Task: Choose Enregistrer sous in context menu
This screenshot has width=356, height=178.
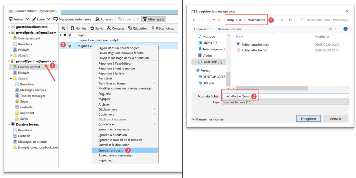Action: 111,150
